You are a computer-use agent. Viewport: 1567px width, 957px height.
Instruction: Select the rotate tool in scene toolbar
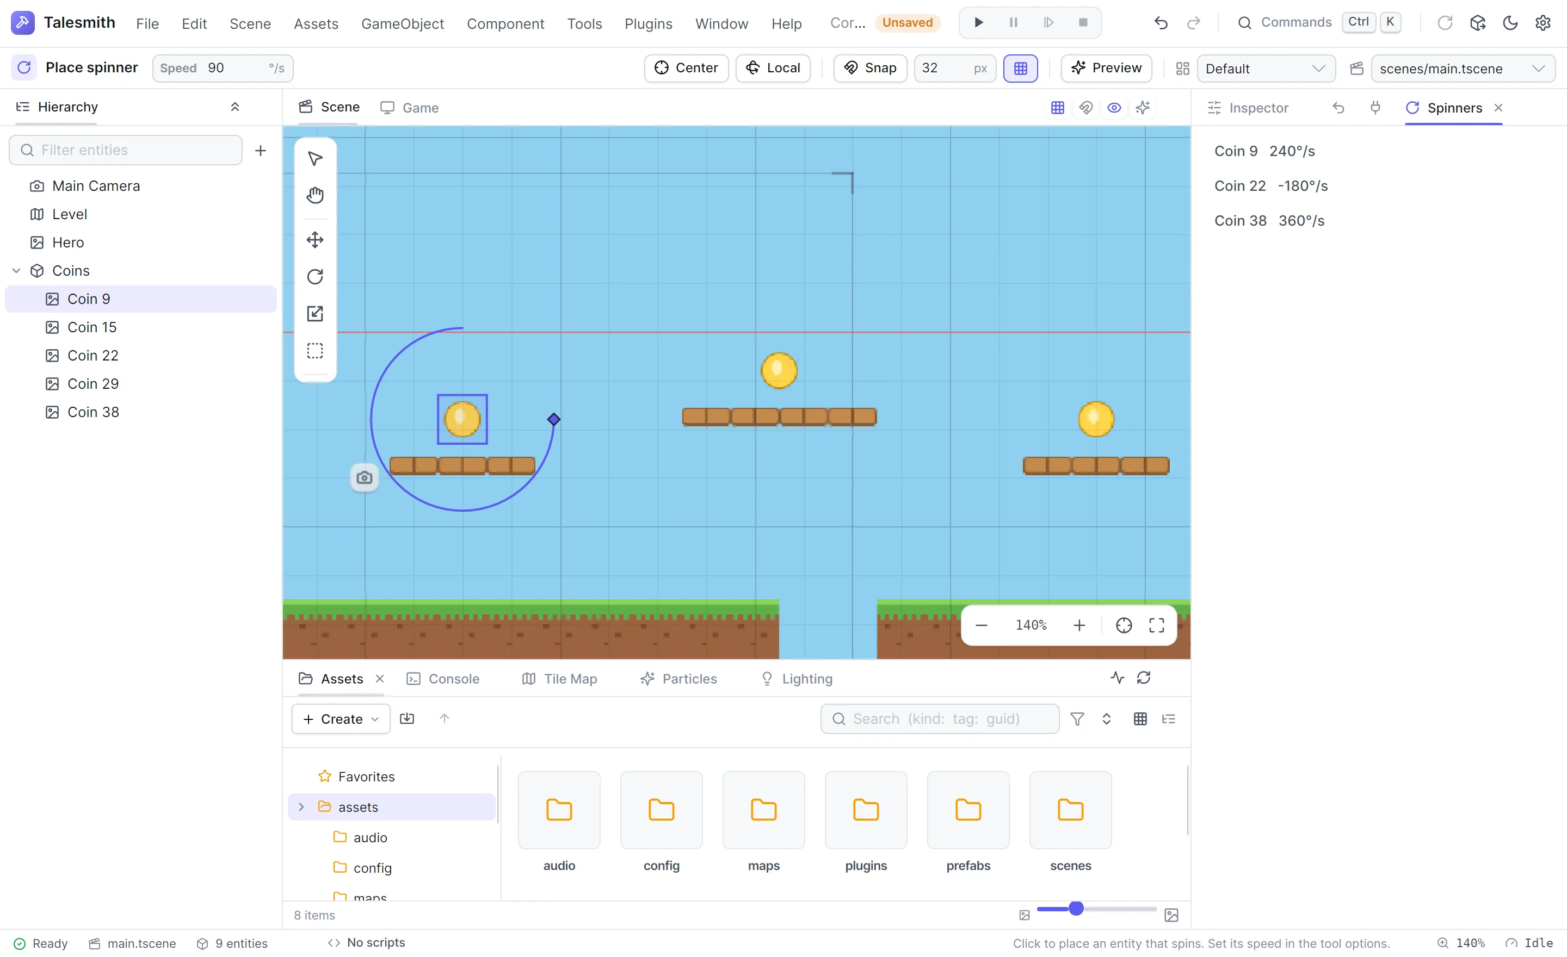pyautogui.click(x=315, y=276)
